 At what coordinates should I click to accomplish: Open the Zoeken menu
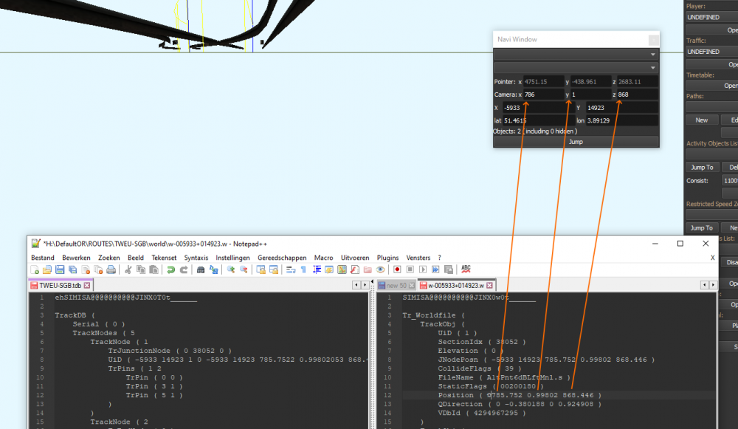(108, 258)
